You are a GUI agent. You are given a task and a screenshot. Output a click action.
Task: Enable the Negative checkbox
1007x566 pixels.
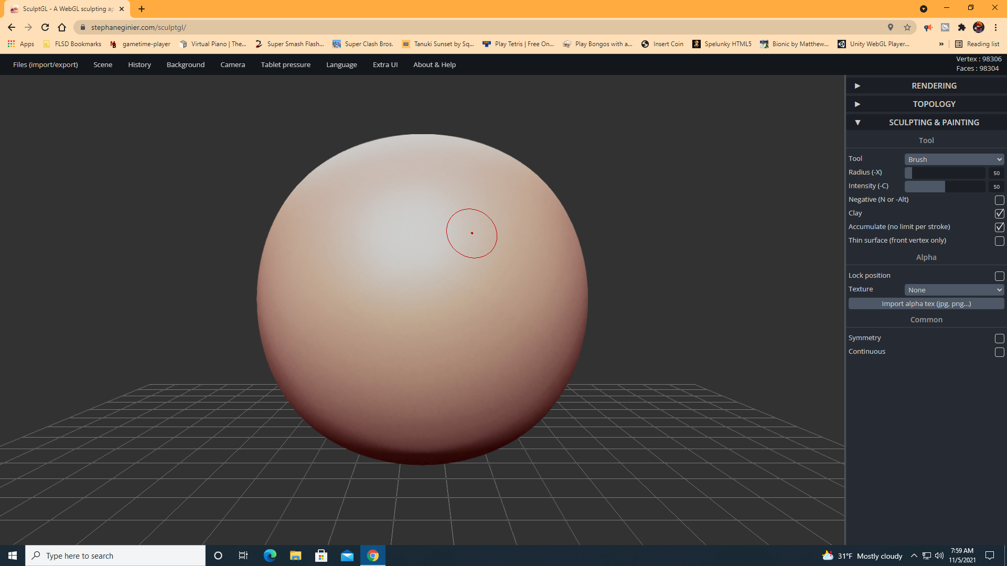[x=999, y=200]
